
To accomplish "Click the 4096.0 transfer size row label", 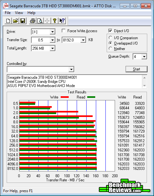I will click(x=13, y=164).
